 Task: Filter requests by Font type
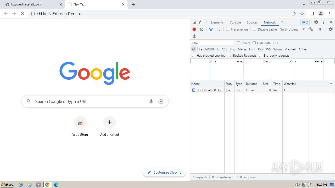[252, 49]
